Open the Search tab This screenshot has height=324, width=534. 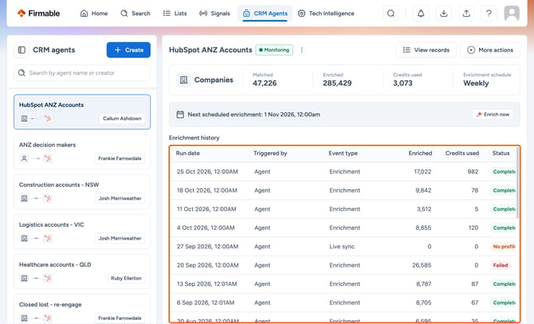point(135,14)
